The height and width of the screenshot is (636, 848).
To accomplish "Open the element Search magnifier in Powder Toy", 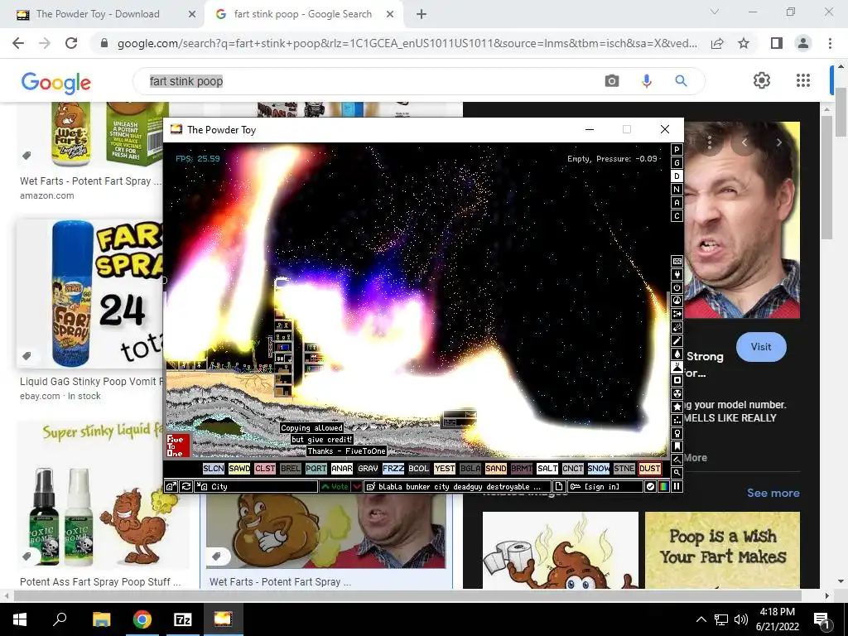I will [x=677, y=473].
